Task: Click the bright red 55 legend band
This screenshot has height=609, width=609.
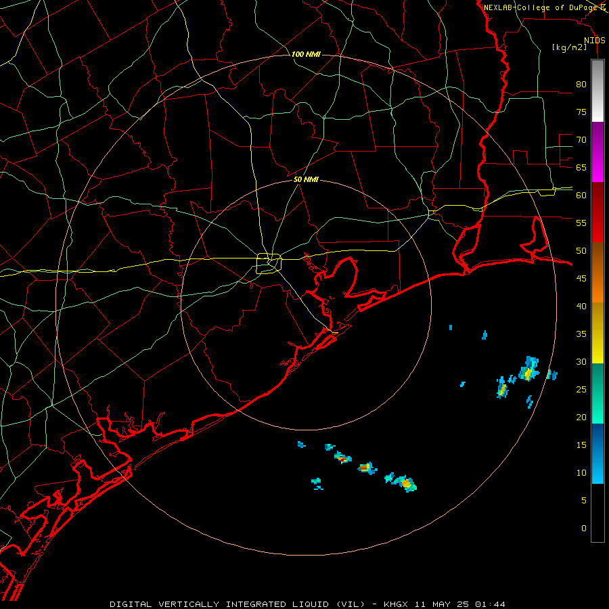Action: pyautogui.click(x=597, y=226)
